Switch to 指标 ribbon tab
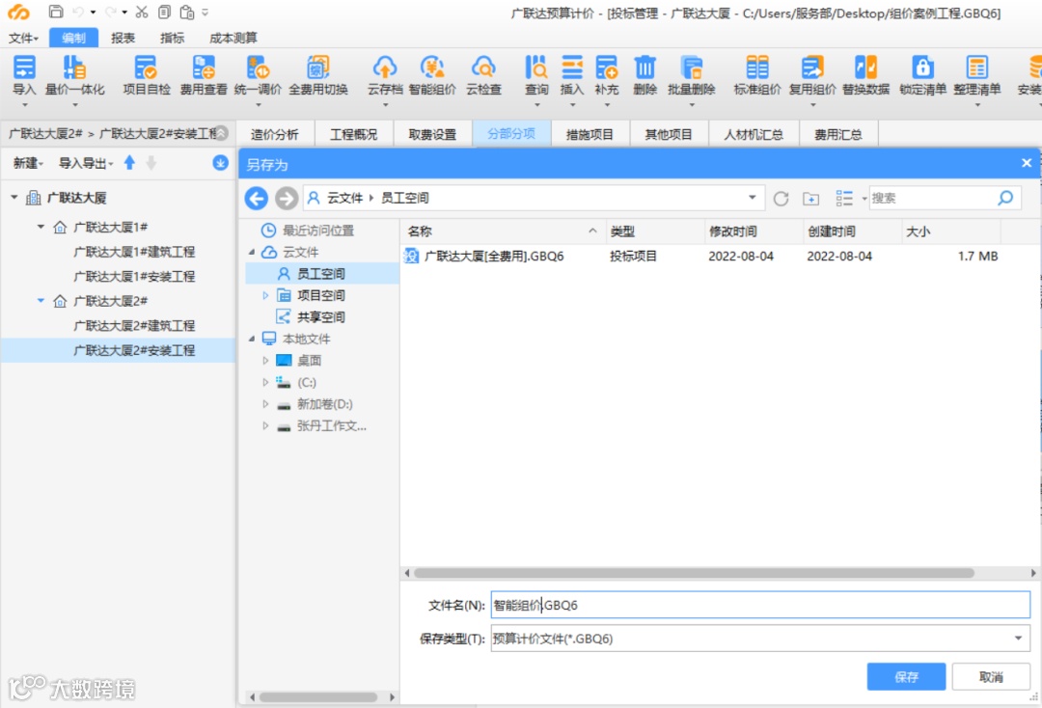This screenshot has width=1042, height=708. tap(172, 38)
